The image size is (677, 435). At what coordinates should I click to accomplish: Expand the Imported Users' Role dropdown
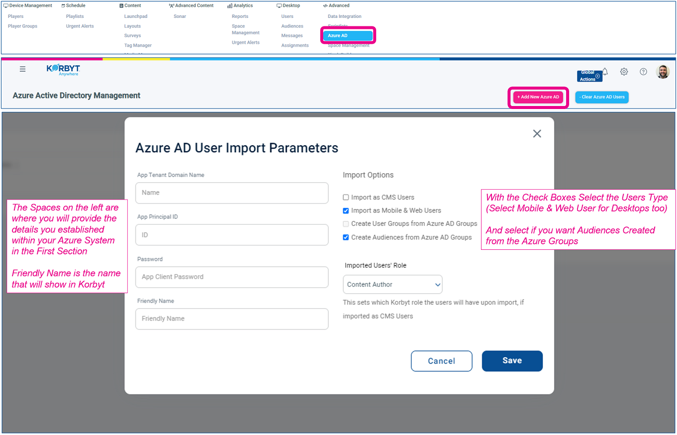pos(392,285)
